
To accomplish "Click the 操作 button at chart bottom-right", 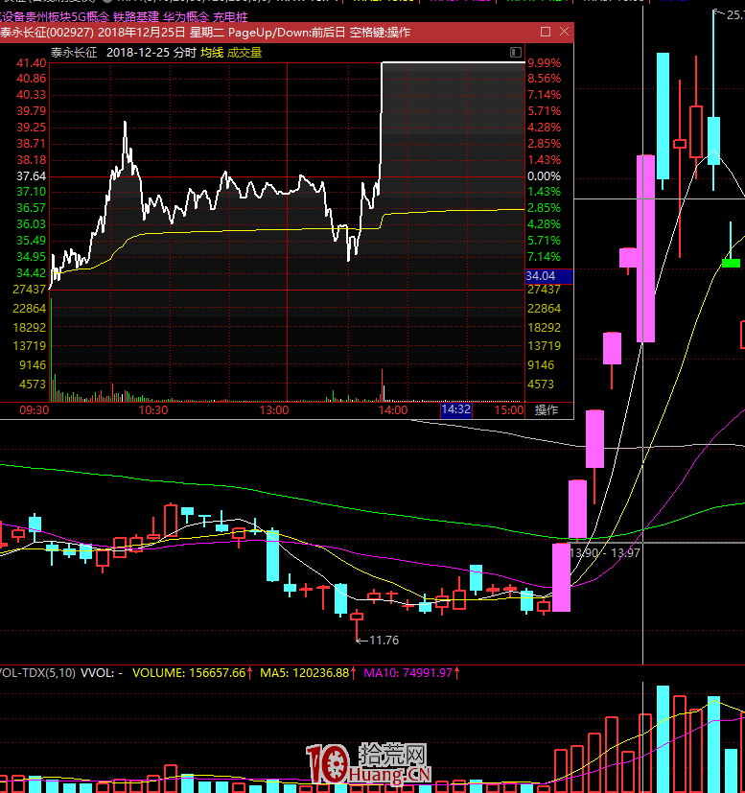I will click(547, 410).
